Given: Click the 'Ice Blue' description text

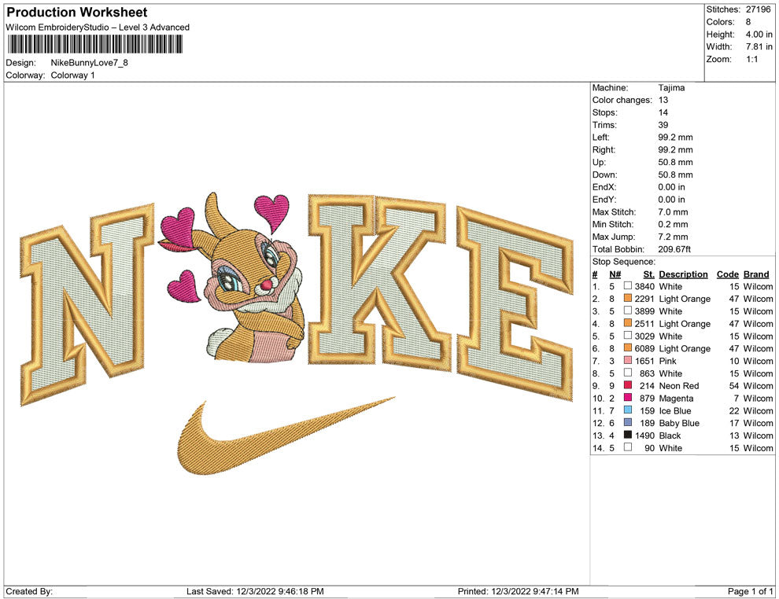Looking at the screenshot, I should click(x=674, y=410).
